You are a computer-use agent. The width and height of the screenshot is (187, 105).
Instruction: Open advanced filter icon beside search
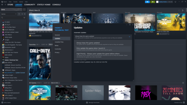tap(24, 18)
